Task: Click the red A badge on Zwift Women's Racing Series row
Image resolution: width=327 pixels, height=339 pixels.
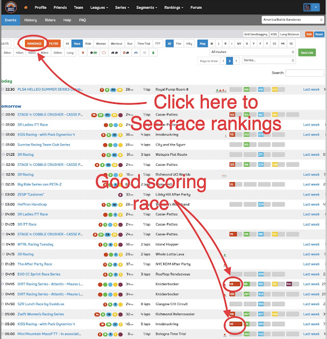Action: tap(96, 314)
